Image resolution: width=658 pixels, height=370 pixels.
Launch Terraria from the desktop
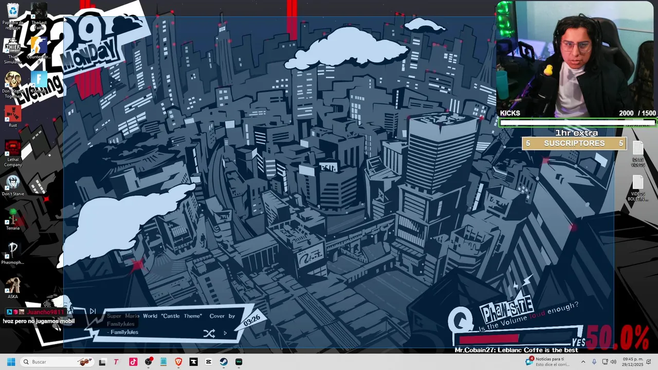tap(12, 220)
